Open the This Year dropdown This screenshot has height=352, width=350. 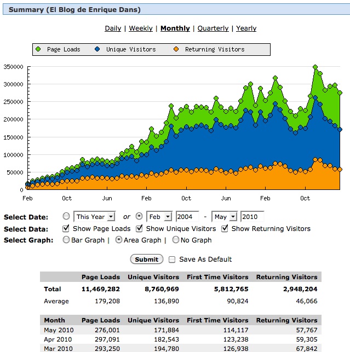point(95,217)
